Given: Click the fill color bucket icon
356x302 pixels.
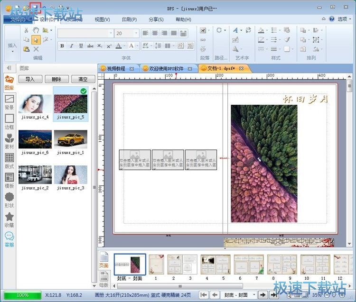Looking at the screenshot, I should tap(261, 30).
